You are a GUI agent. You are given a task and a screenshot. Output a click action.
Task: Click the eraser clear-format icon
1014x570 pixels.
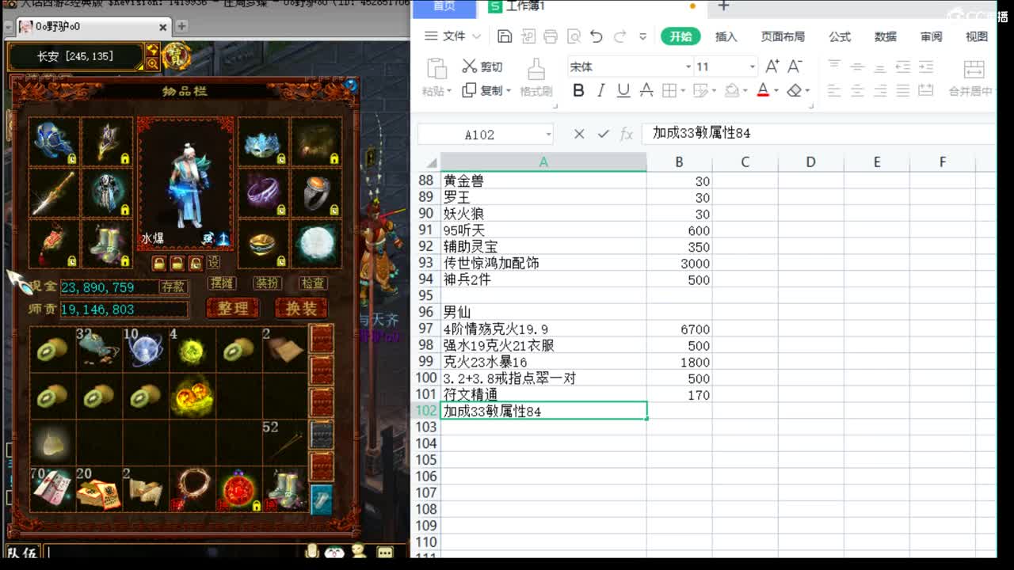[795, 90]
